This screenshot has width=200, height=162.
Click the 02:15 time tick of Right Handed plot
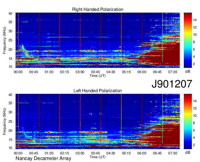(x=64, y=72)
